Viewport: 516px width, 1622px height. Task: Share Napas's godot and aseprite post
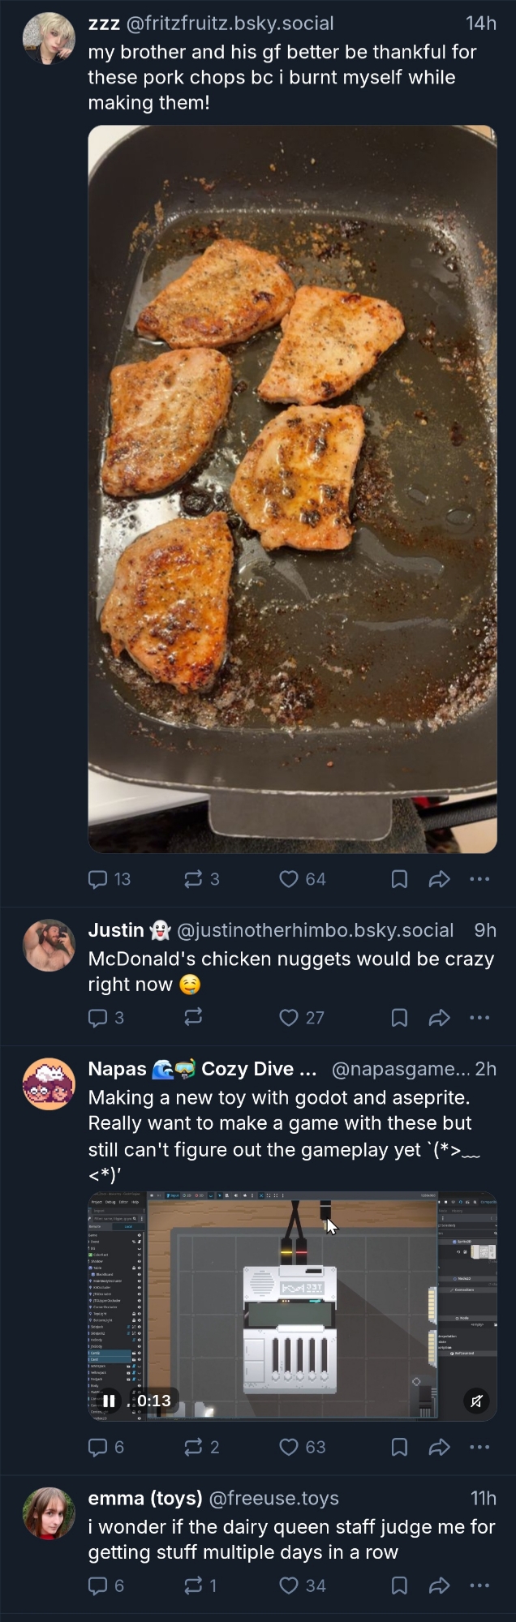pyautogui.click(x=439, y=1447)
